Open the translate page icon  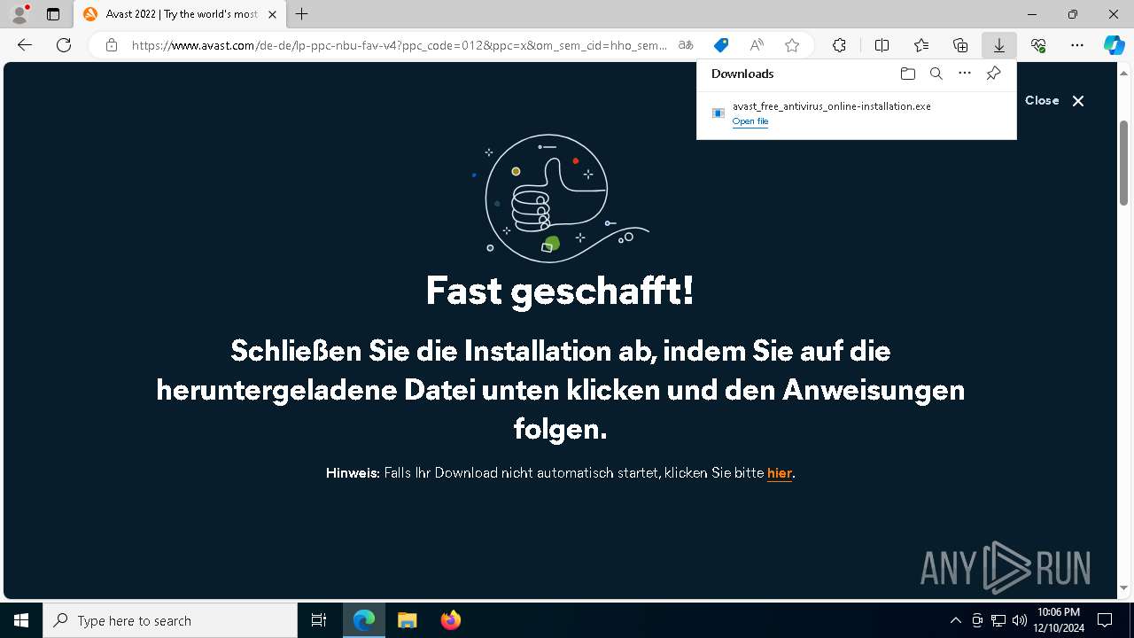(x=686, y=45)
